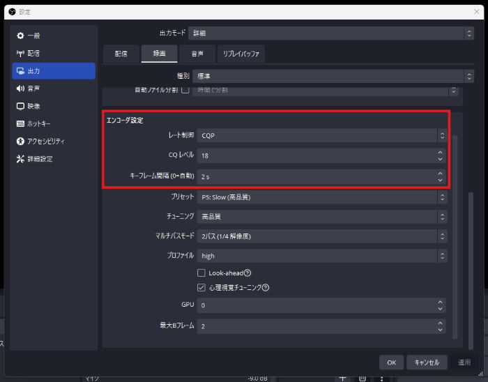Decrease the GPU value with down arrow
This screenshot has width=488, height=382.
[440, 309]
